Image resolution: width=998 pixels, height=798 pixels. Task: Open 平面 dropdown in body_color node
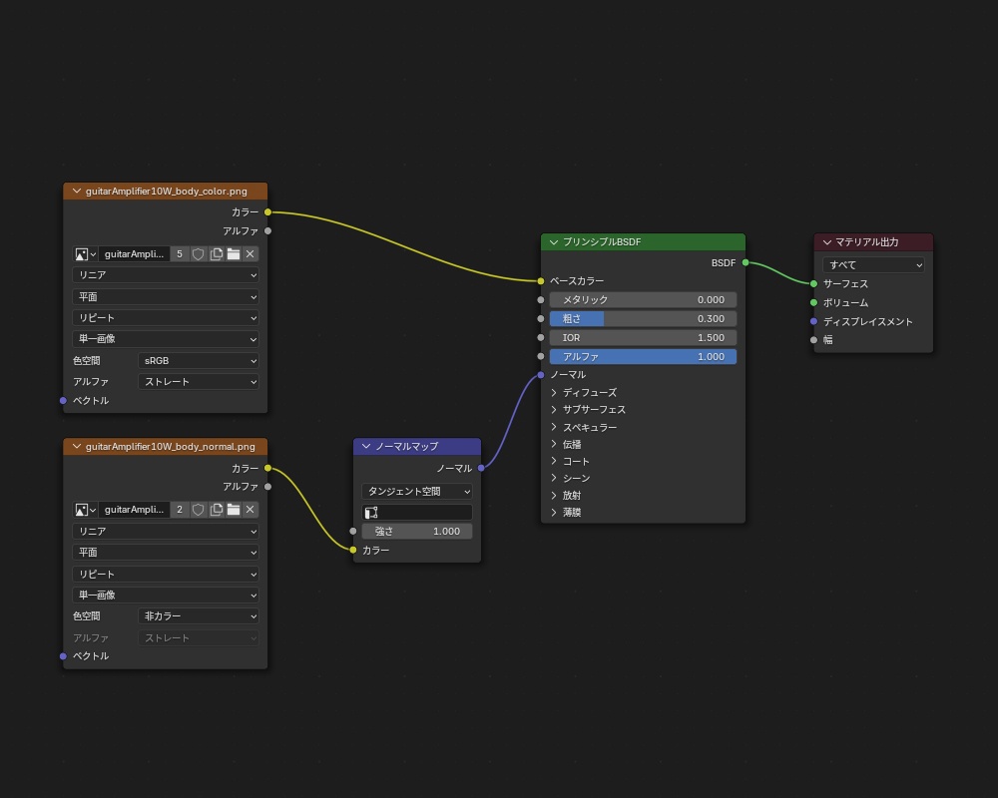coord(166,296)
